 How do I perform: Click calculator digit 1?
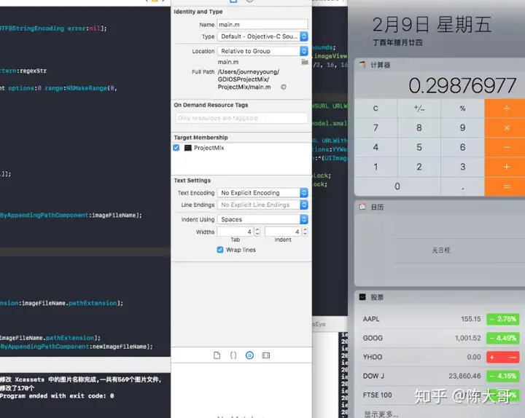[x=376, y=167]
